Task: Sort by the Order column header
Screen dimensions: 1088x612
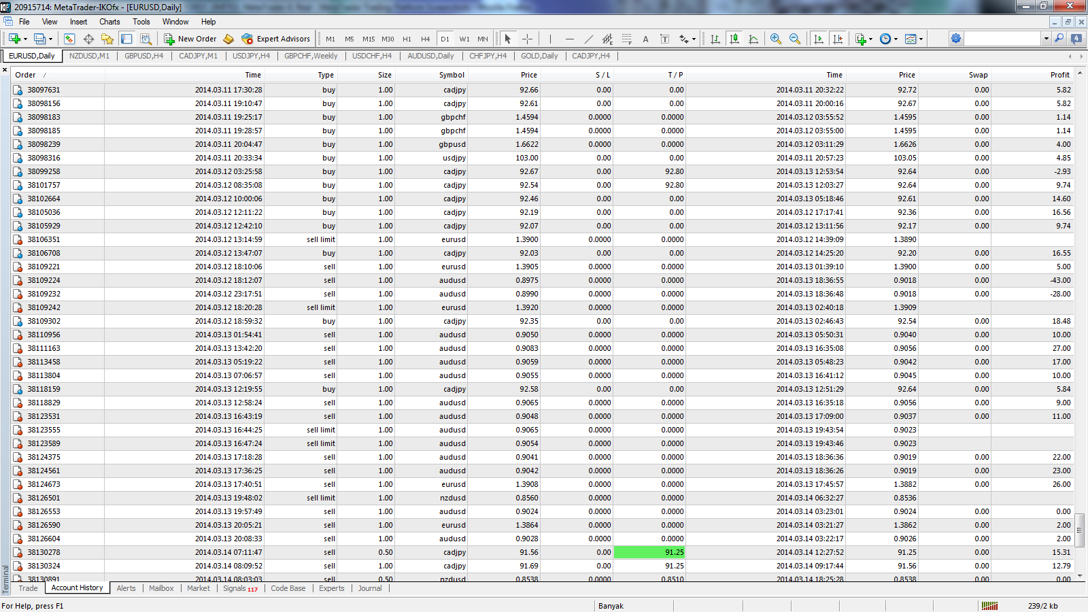Action: 58,75
